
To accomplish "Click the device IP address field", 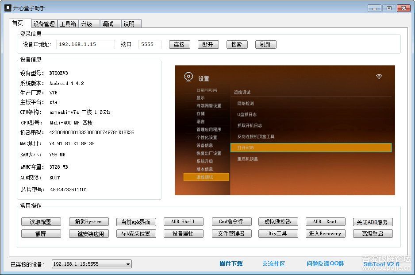I will click(x=85, y=44).
